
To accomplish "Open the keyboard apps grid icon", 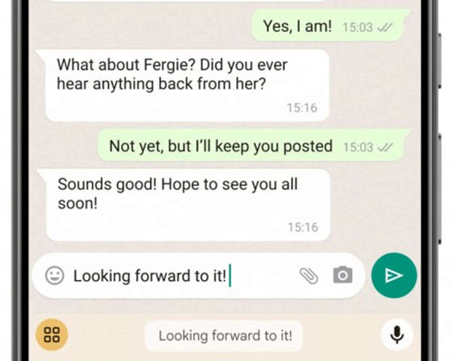I will click(x=52, y=335).
